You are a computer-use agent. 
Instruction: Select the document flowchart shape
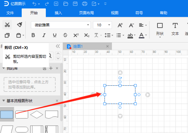click(x=52, y=114)
